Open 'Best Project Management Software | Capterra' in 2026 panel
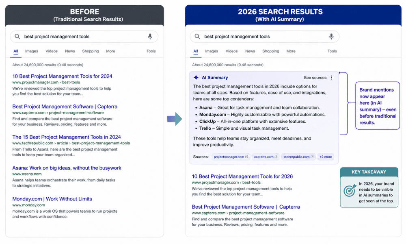Screen dimensions: 406x244 246,207
